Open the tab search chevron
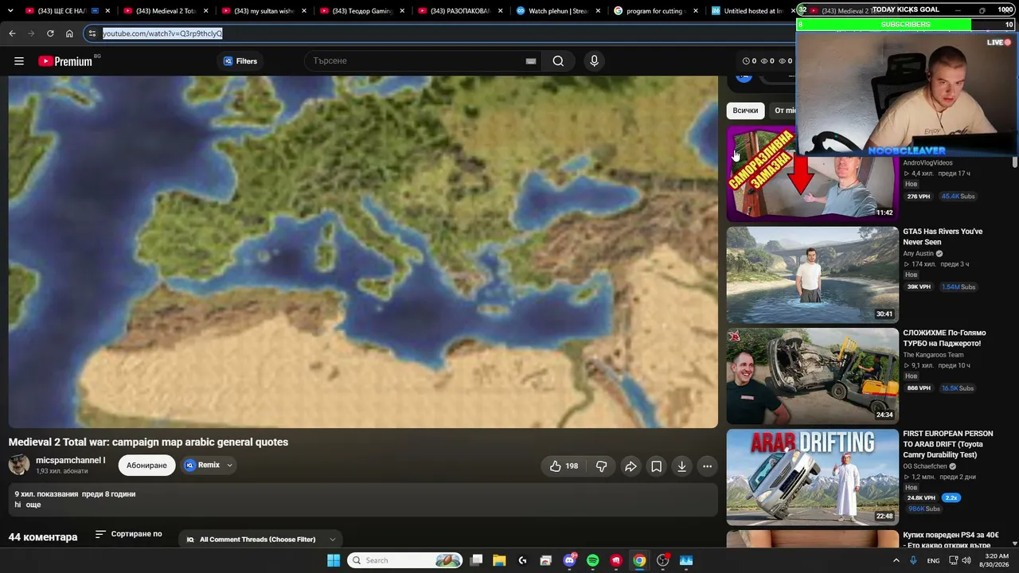1019x573 pixels. 10,11
